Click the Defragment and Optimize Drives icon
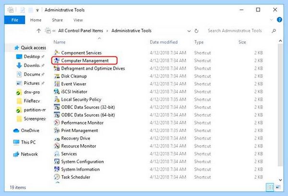This screenshot has width=288, height=196. click(57, 68)
